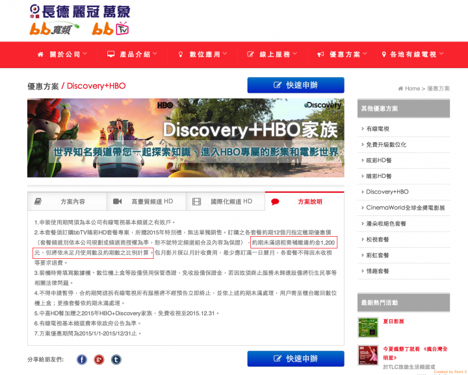468x375 pixels.
Task: Expand the 優惠方案 menu chevron
Action: point(365,54)
